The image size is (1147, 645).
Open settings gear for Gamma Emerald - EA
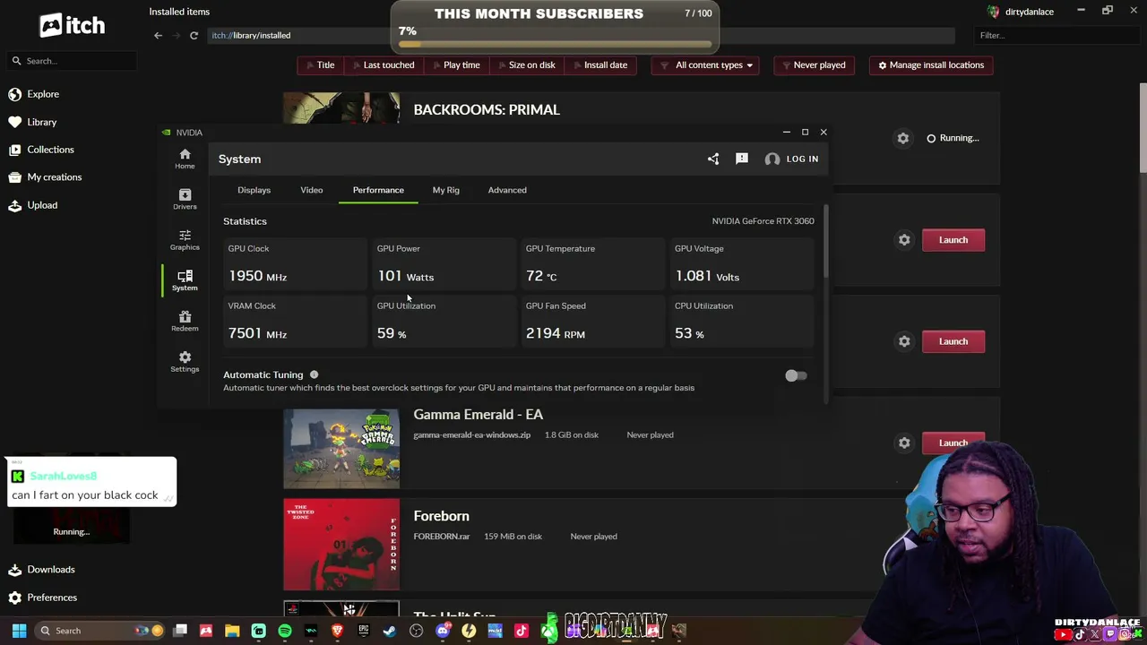(x=904, y=443)
